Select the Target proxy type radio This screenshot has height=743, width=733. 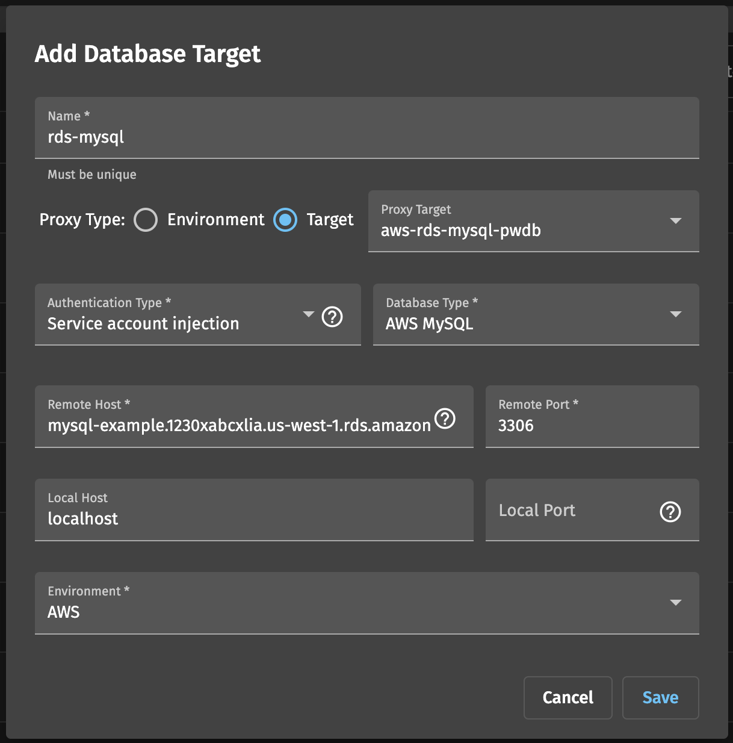[285, 220]
